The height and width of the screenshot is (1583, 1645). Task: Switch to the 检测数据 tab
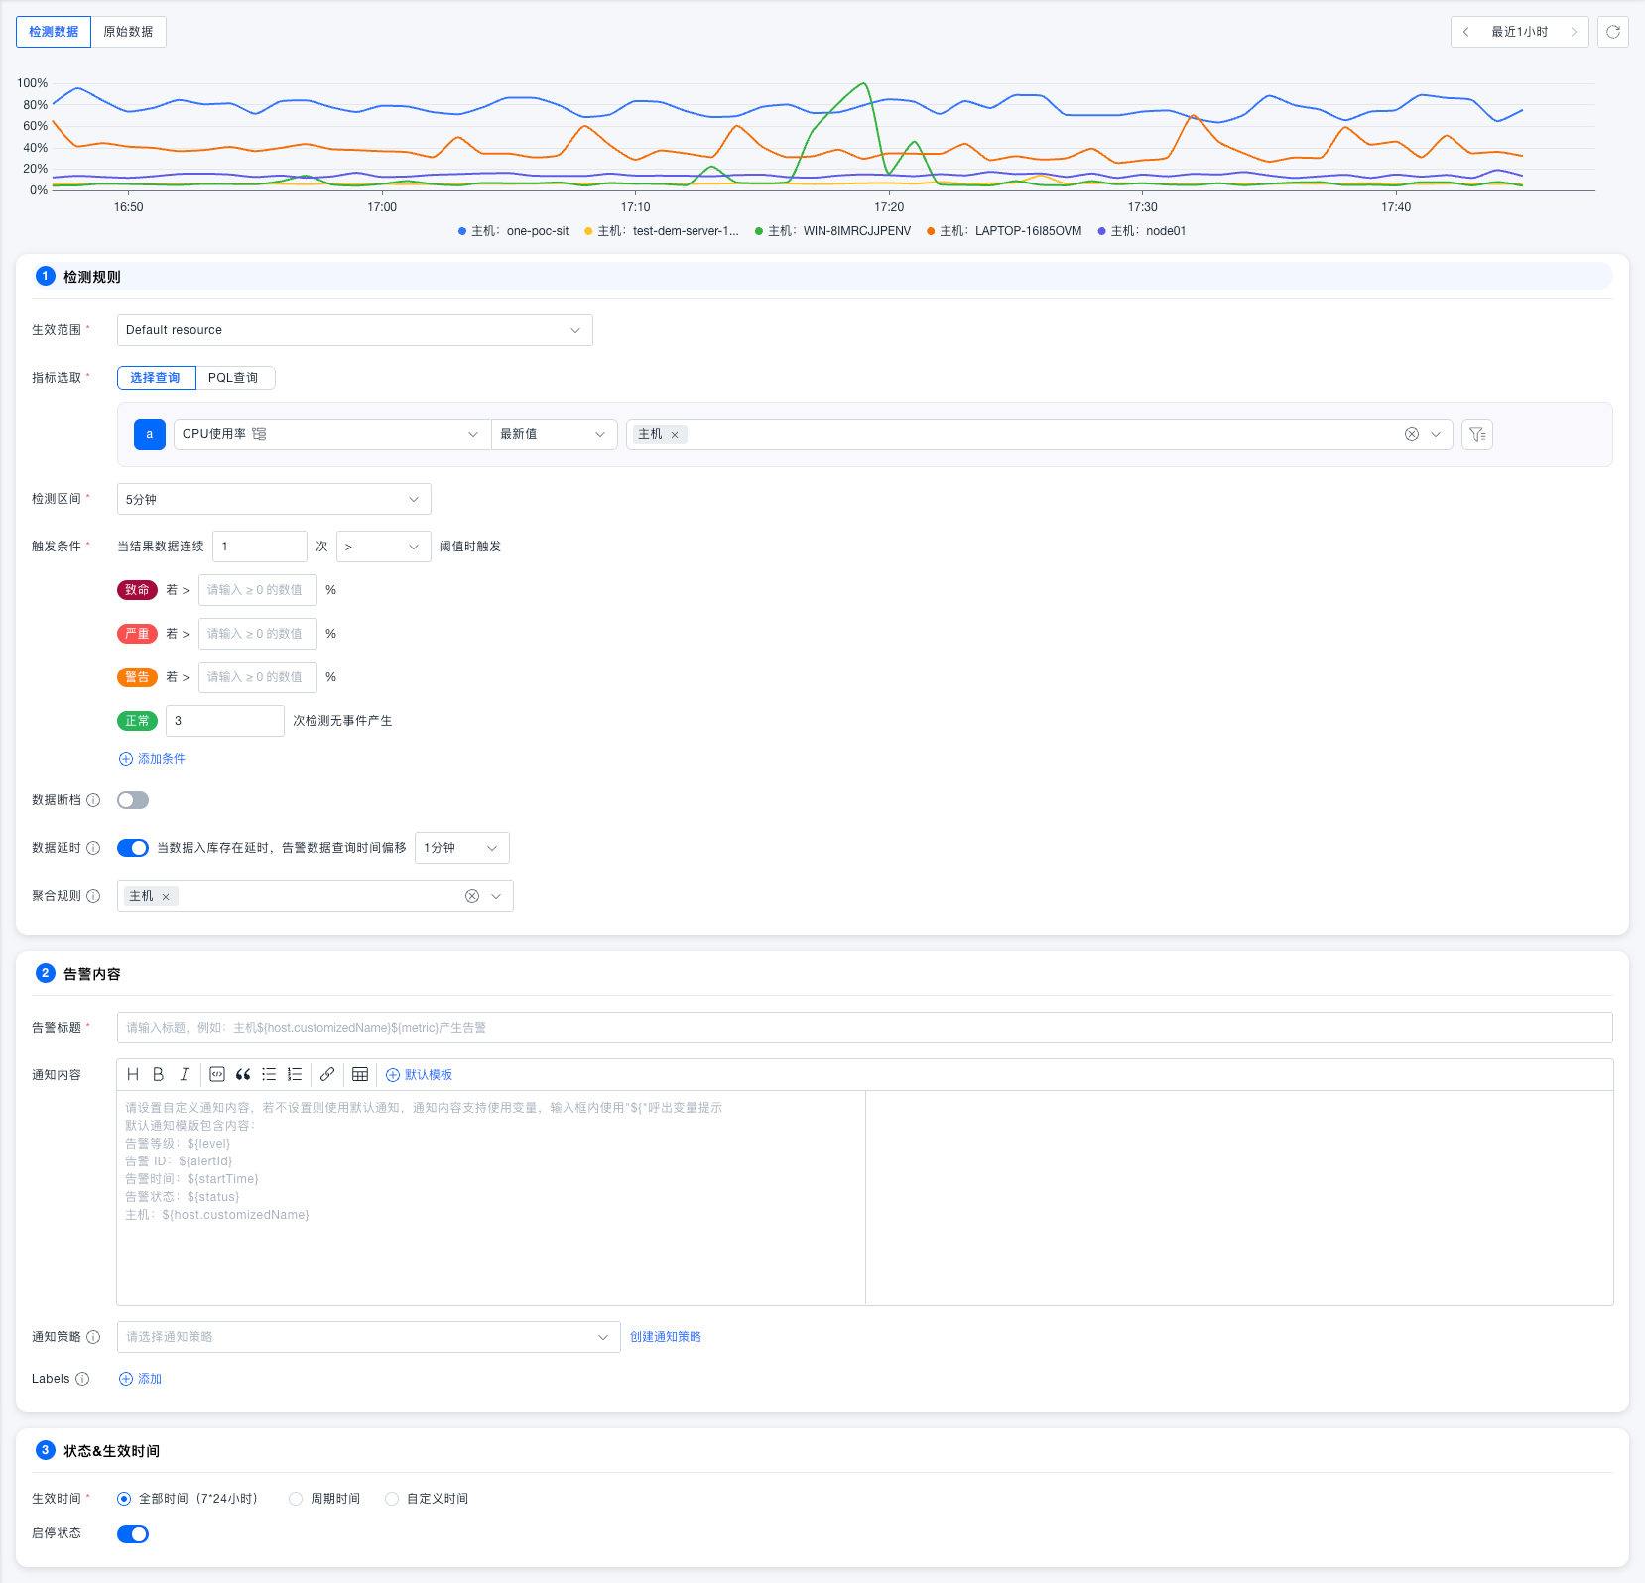(54, 32)
